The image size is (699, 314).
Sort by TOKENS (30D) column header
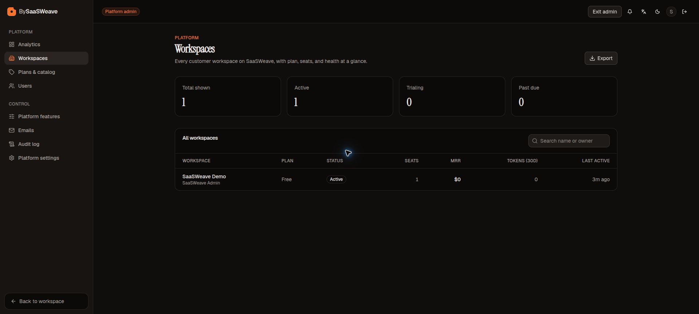(522, 161)
